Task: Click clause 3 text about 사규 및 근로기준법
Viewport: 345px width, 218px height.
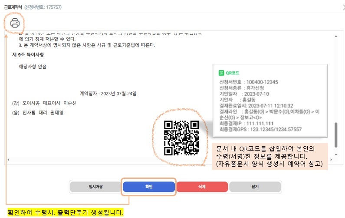Action: click(x=87, y=45)
